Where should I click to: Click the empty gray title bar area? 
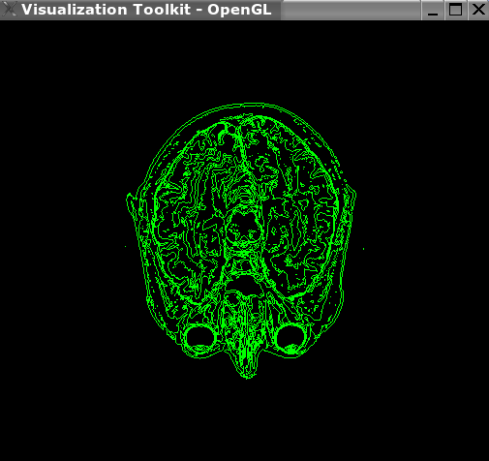pos(351,10)
